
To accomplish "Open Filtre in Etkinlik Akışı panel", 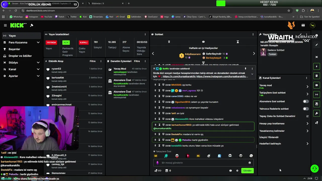I will point(93,61).
